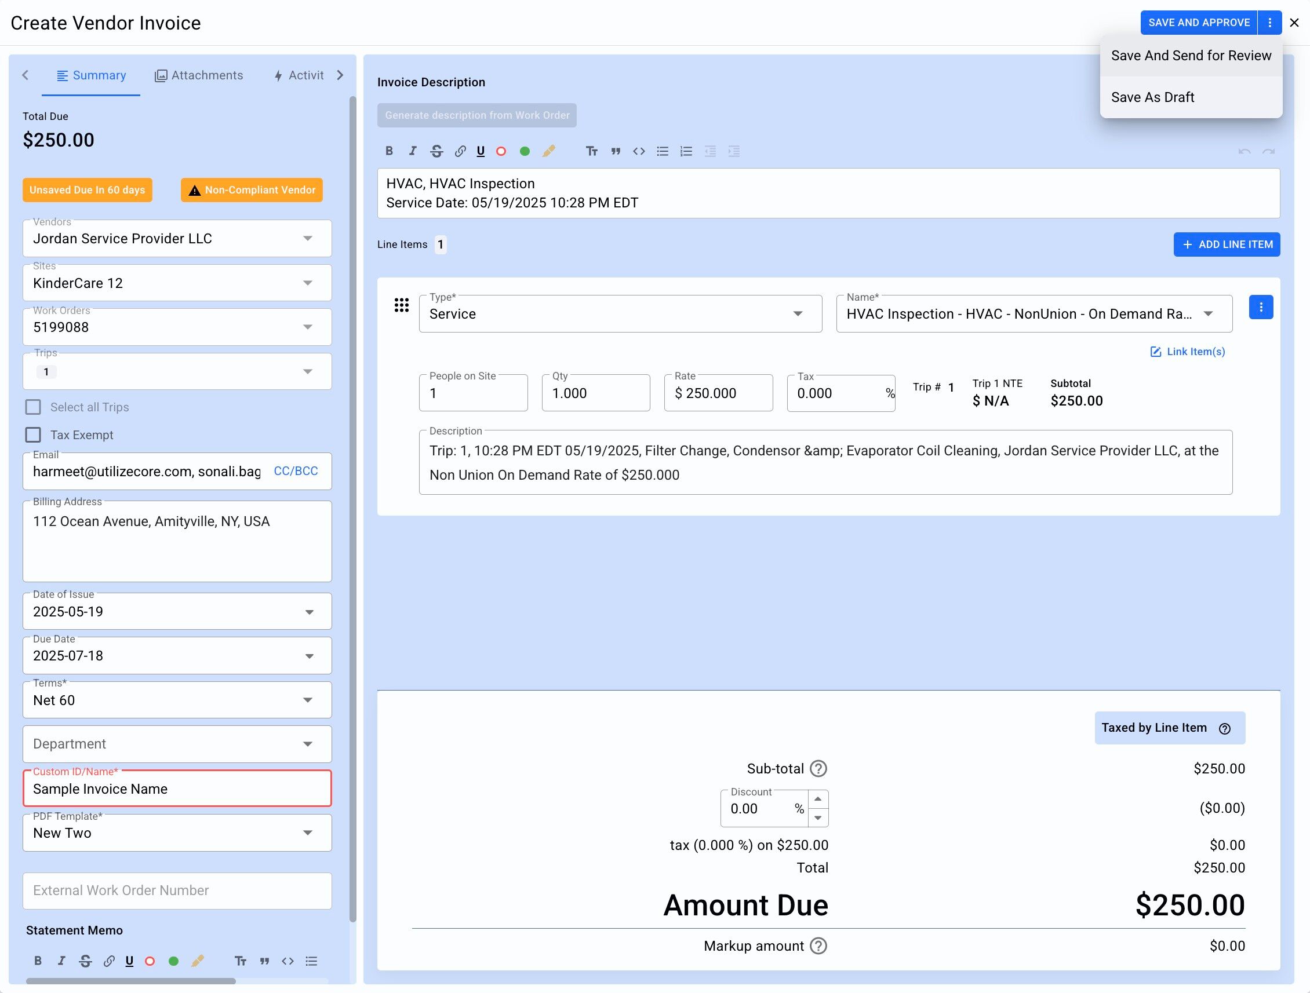Apply strikethrough in Invoice Description editor
Screen dimensions: 1310x993
click(436, 151)
